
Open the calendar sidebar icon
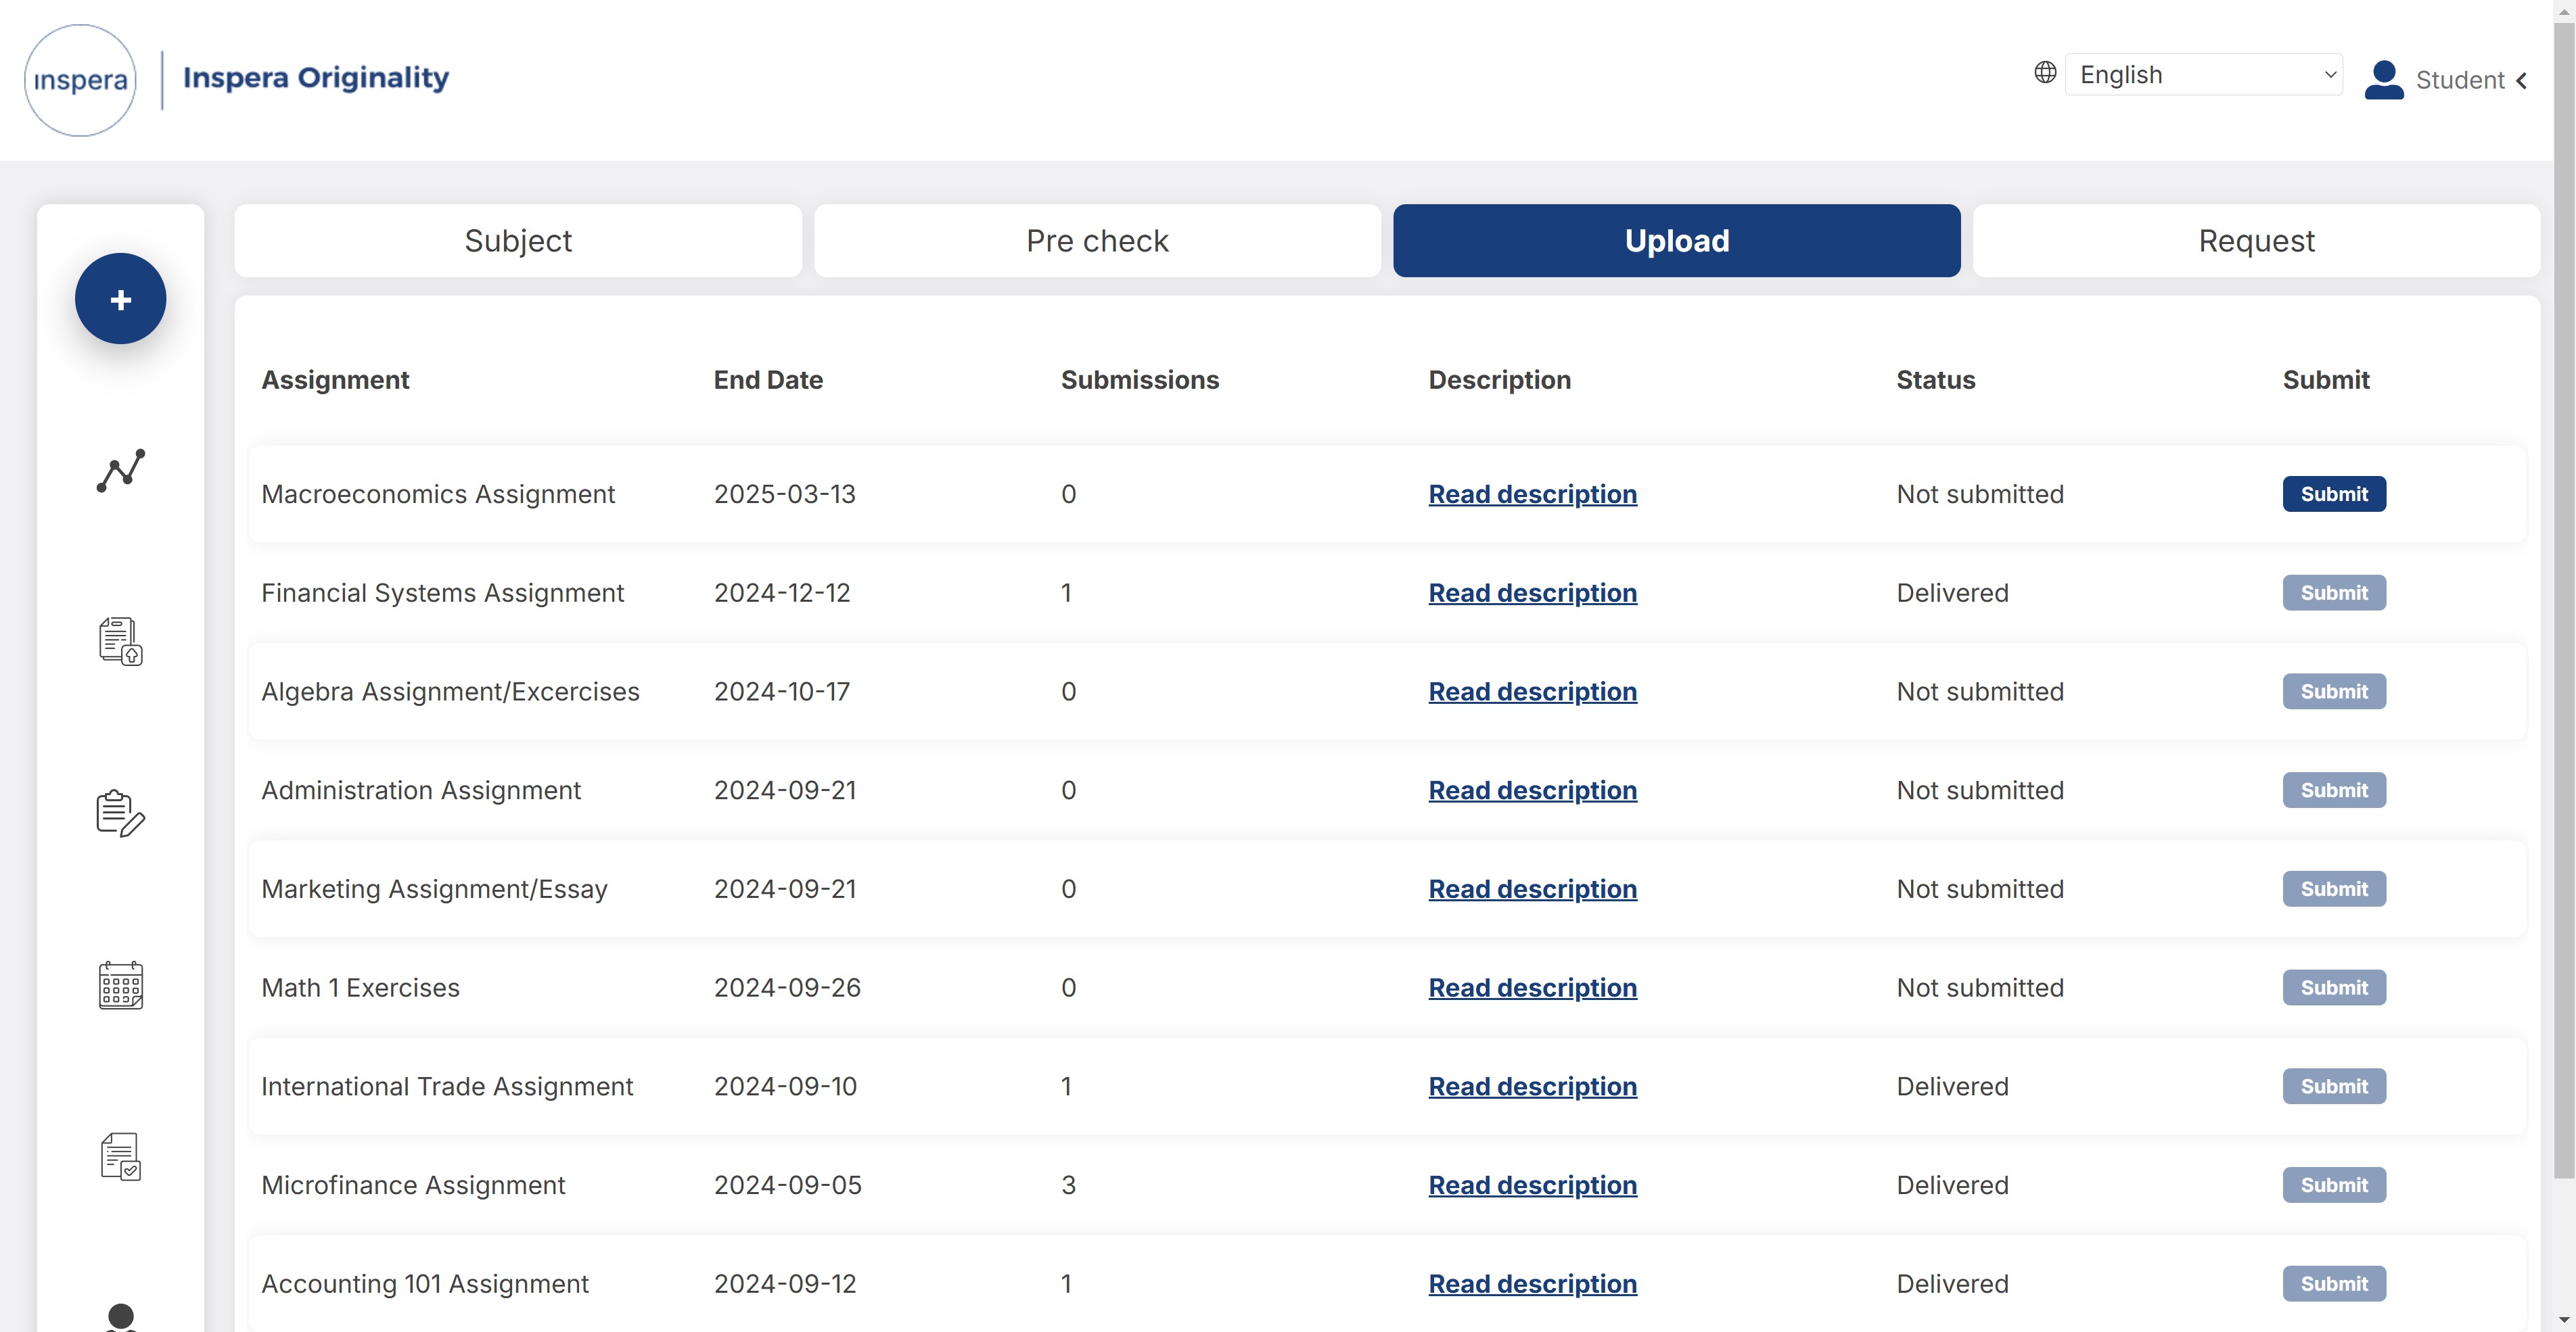point(120,985)
